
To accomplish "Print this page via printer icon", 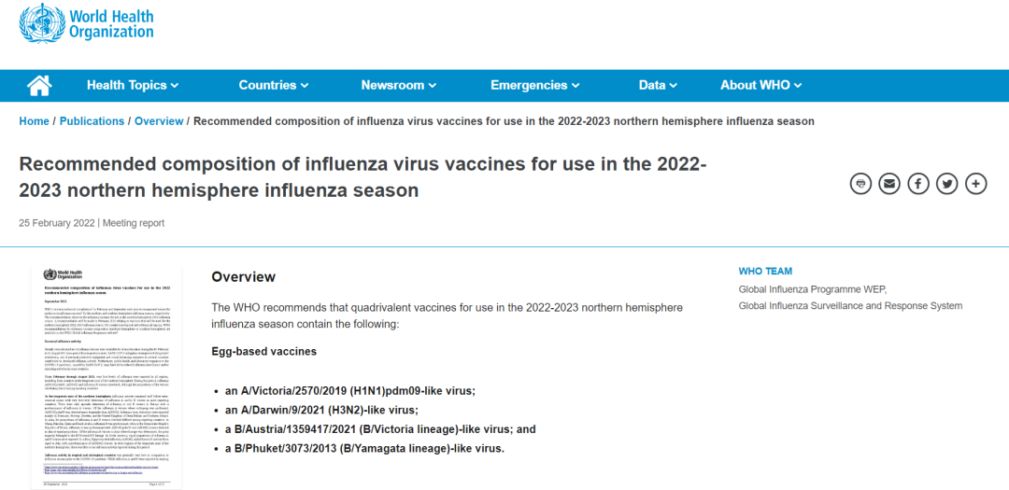I will point(860,183).
